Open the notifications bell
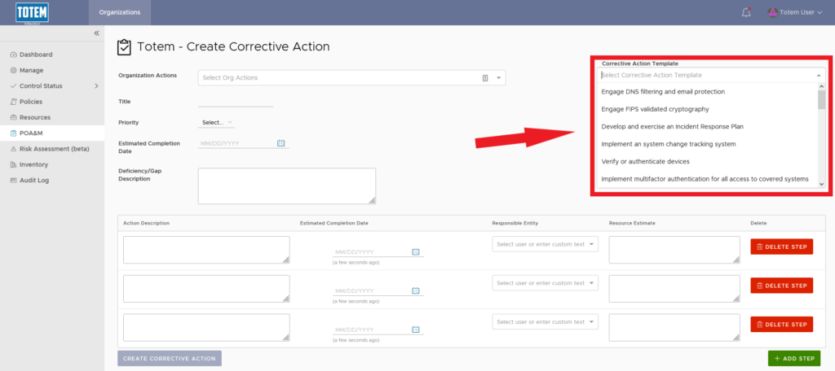 pyautogui.click(x=746, y=12)
